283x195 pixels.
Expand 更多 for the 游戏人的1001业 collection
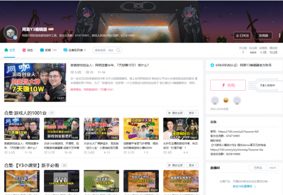tap(192, 113)
